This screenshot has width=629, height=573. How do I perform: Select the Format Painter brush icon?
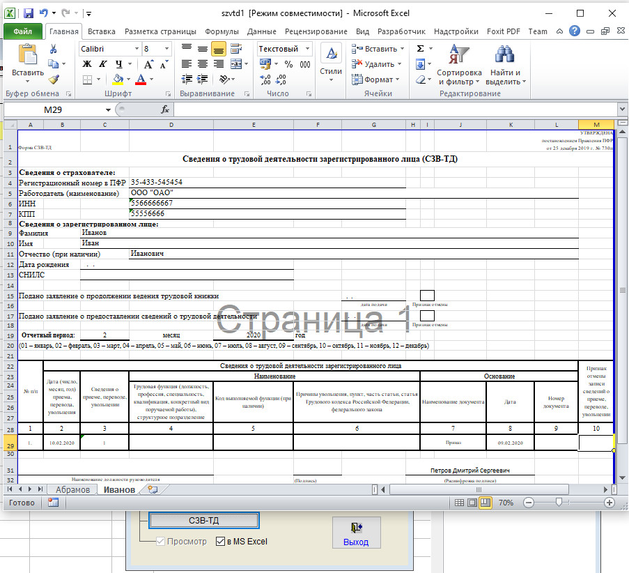pos(53,79)
